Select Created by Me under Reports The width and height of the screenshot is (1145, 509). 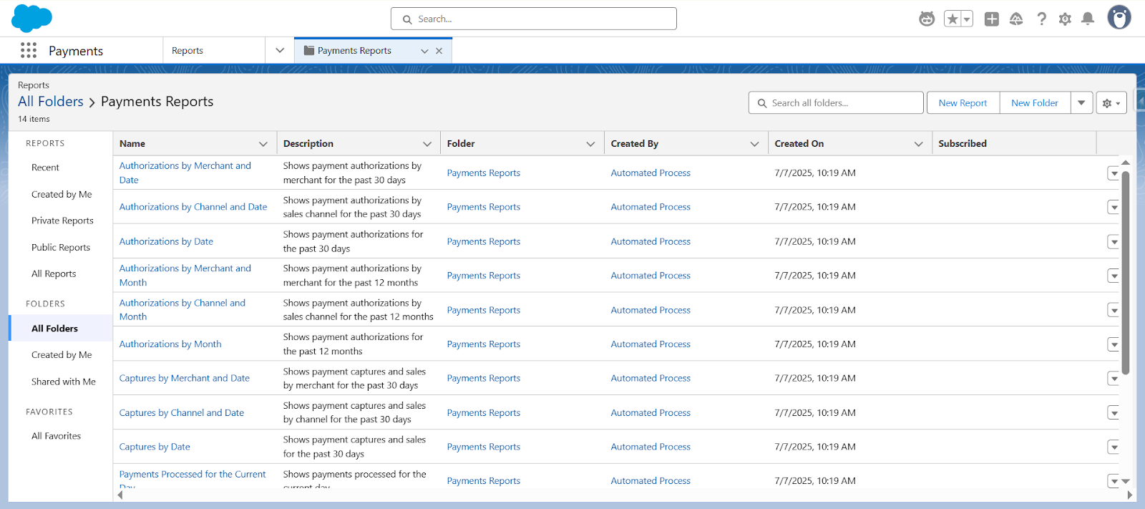pyautogui.click(x=62, y=194)
